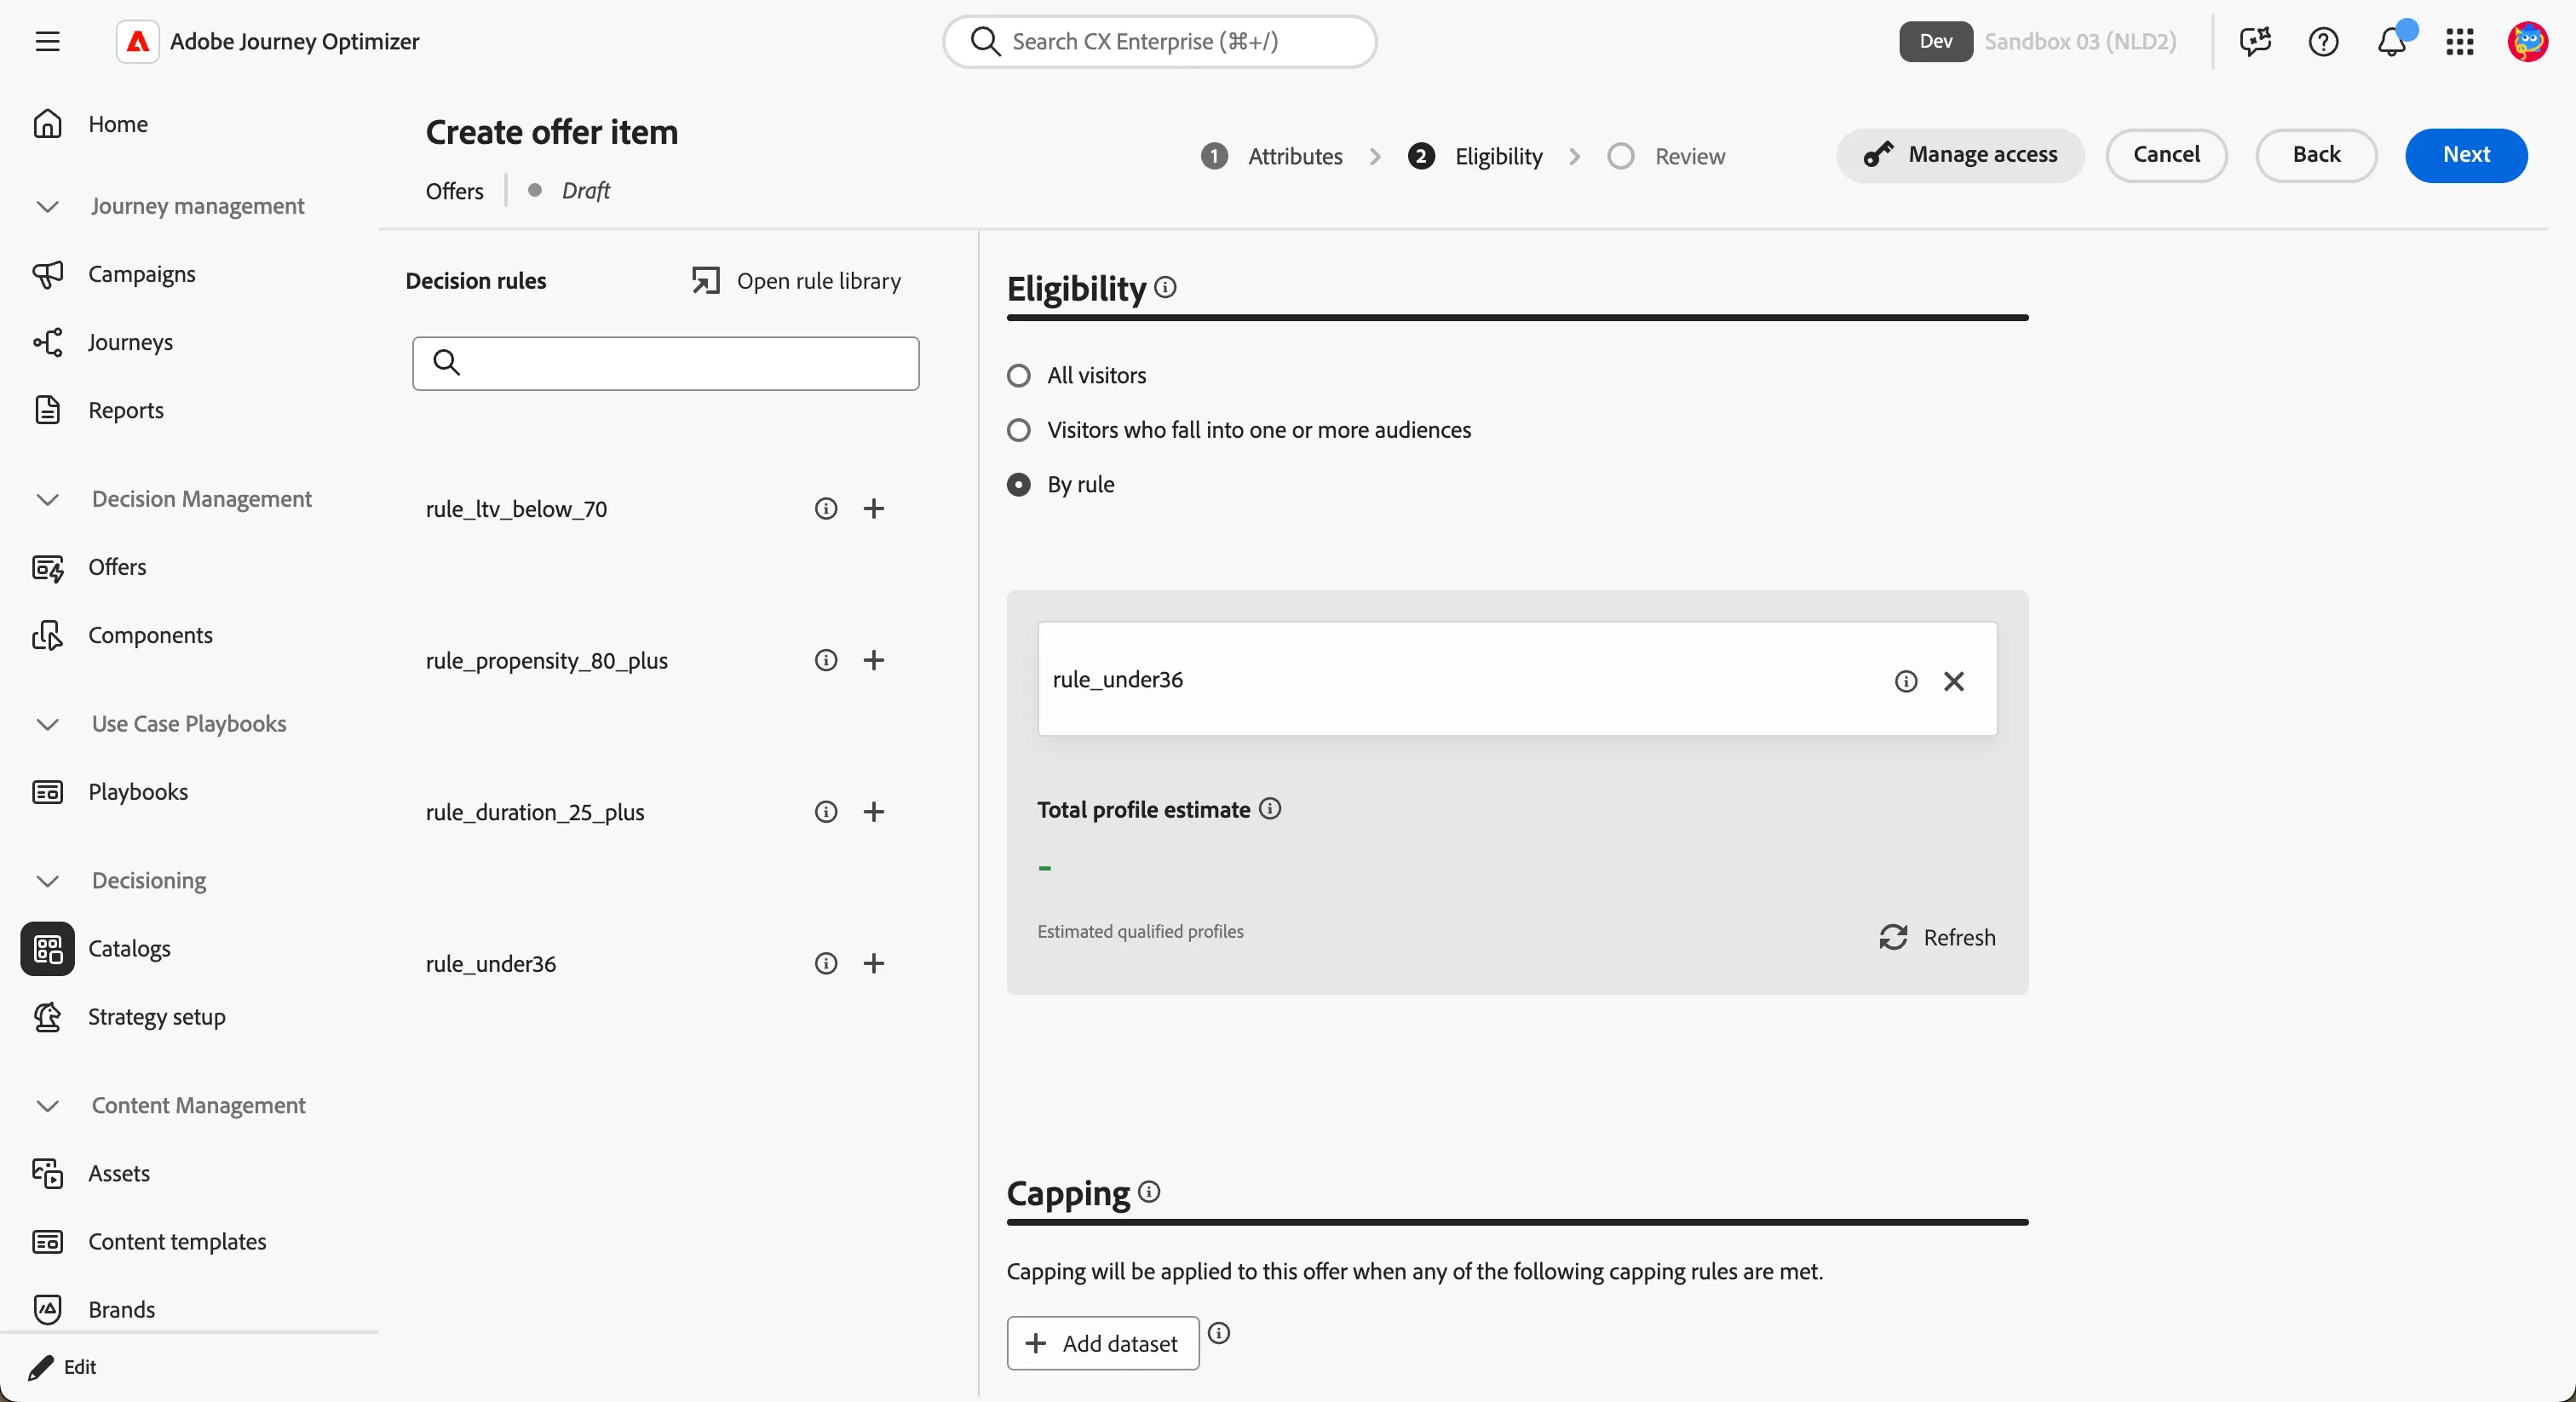The image size is (2576, 1402).
Task: Open Catalogs in the sidebar
Action: [129, 948]
